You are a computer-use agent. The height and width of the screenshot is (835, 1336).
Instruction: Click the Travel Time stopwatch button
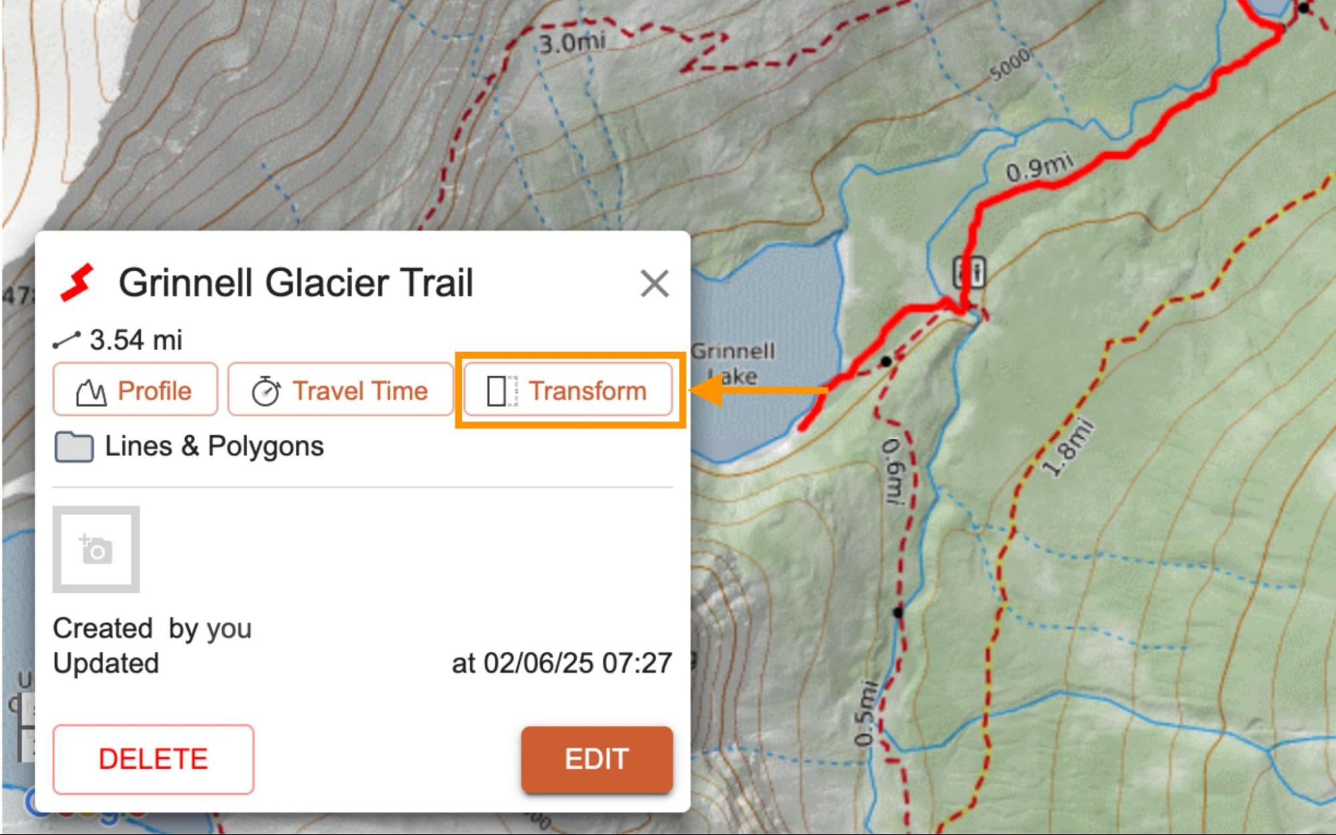(x=340, y=390)
